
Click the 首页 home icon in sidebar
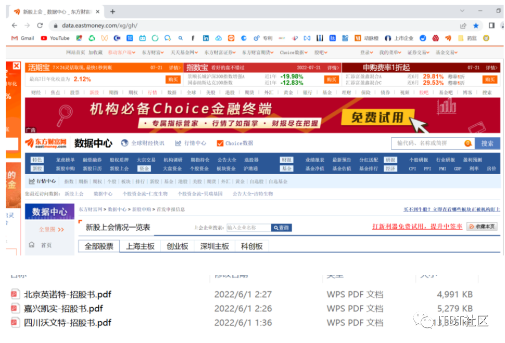31,245
